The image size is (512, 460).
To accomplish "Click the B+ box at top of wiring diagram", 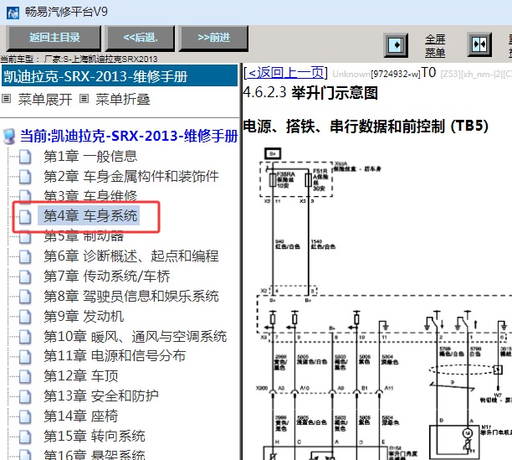I will [x=273, y=153].
